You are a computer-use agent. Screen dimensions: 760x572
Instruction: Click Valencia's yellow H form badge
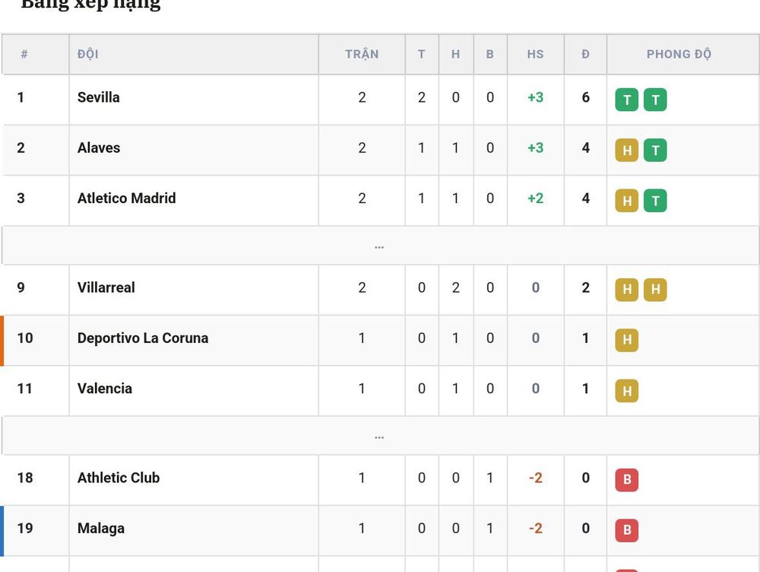coord(627,390)
